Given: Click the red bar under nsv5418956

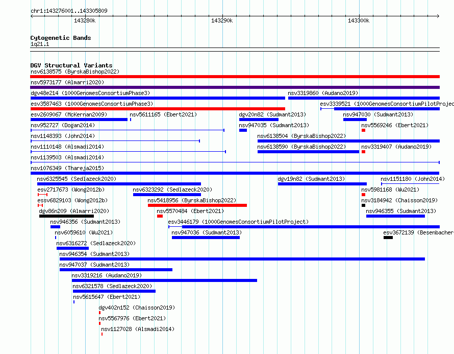Looking at the screenshot, I should tap(197, 205).
